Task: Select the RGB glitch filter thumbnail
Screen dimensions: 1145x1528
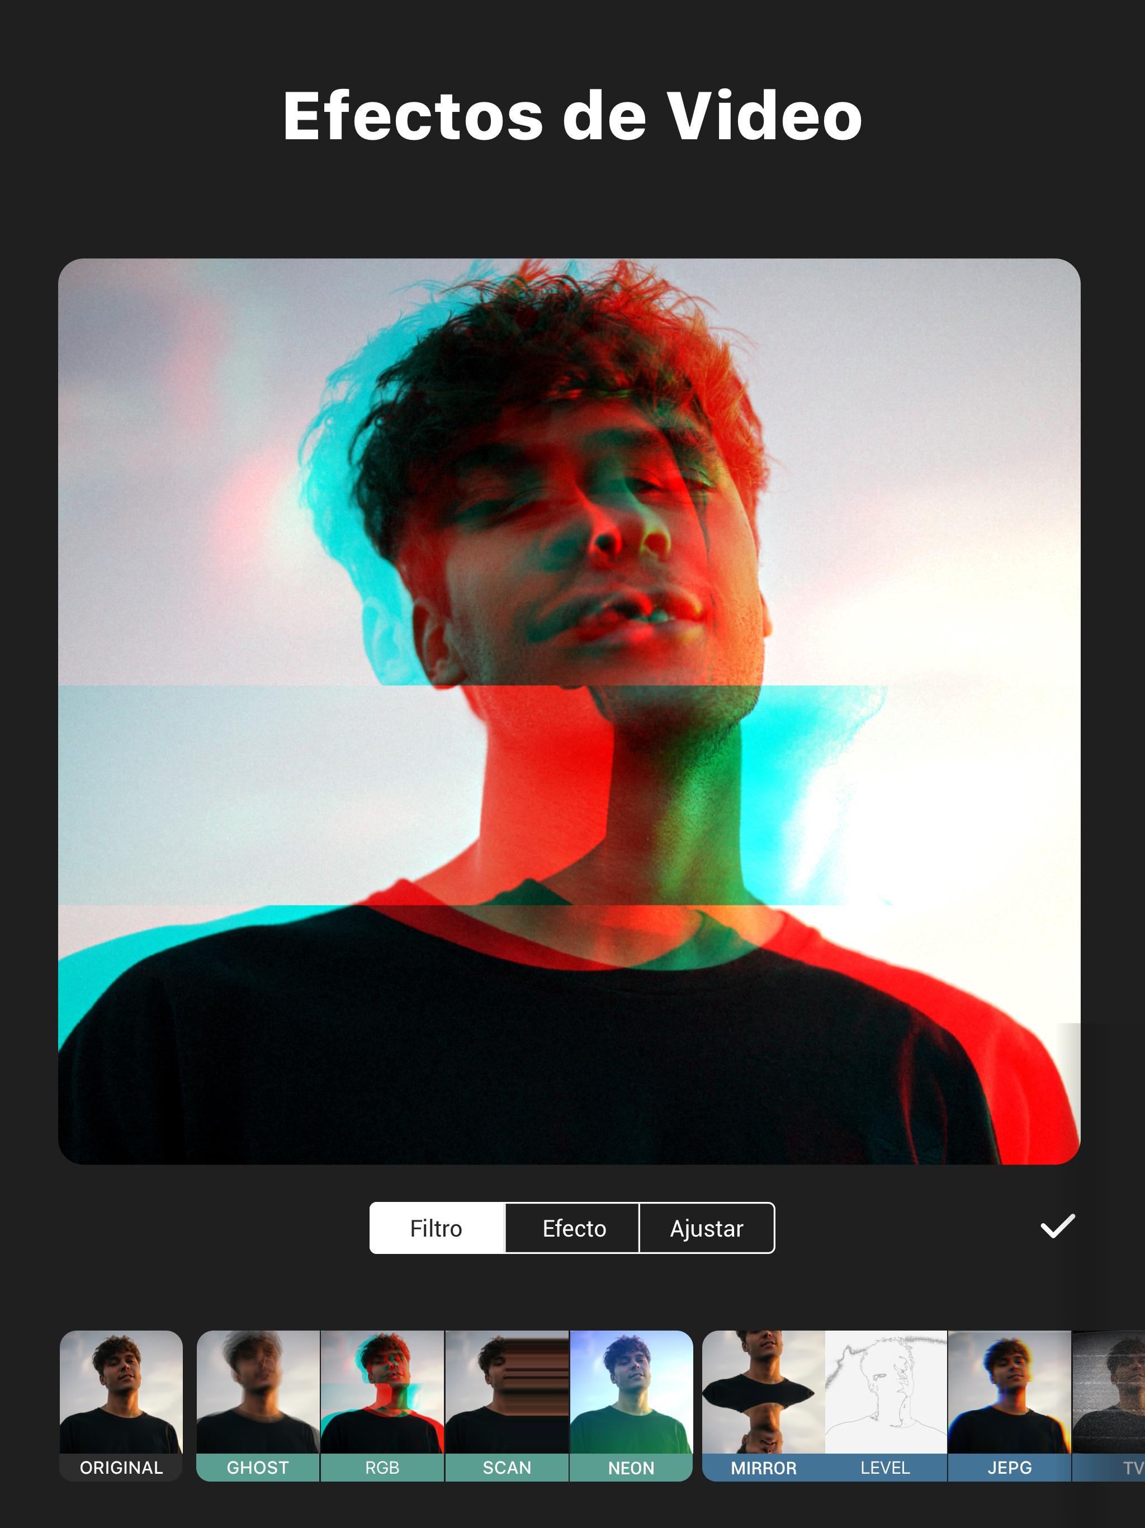Action: tap(382, 1406)
